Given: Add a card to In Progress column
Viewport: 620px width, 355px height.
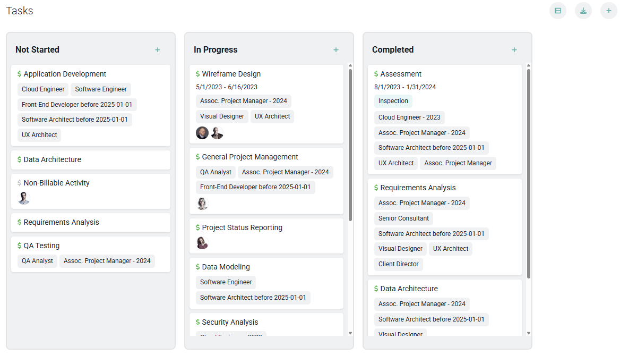Looking at the screenshot, I should 336,50.
